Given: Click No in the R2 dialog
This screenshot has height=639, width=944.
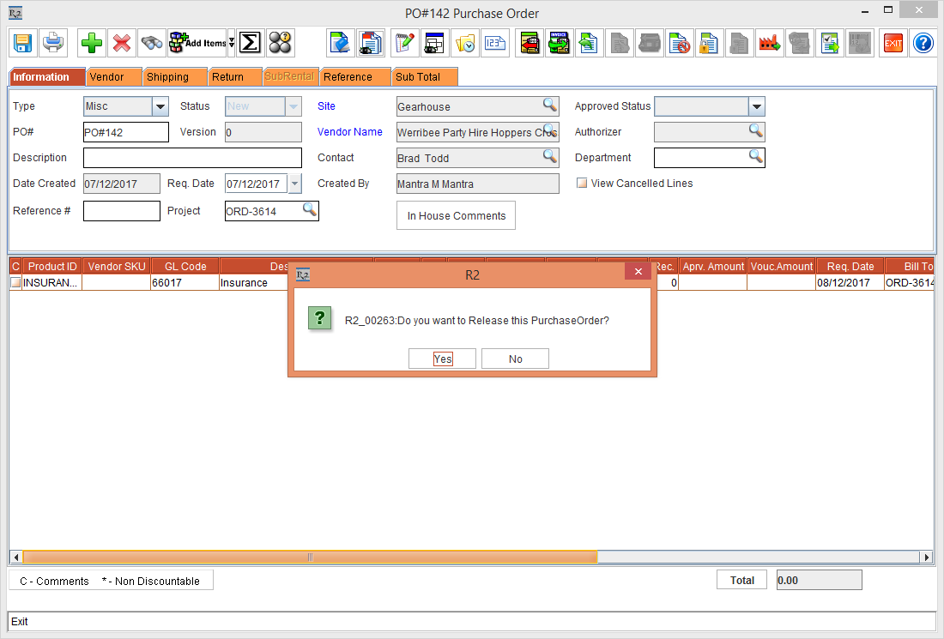Looking at the screenshot, I should (x=515, y=359).
